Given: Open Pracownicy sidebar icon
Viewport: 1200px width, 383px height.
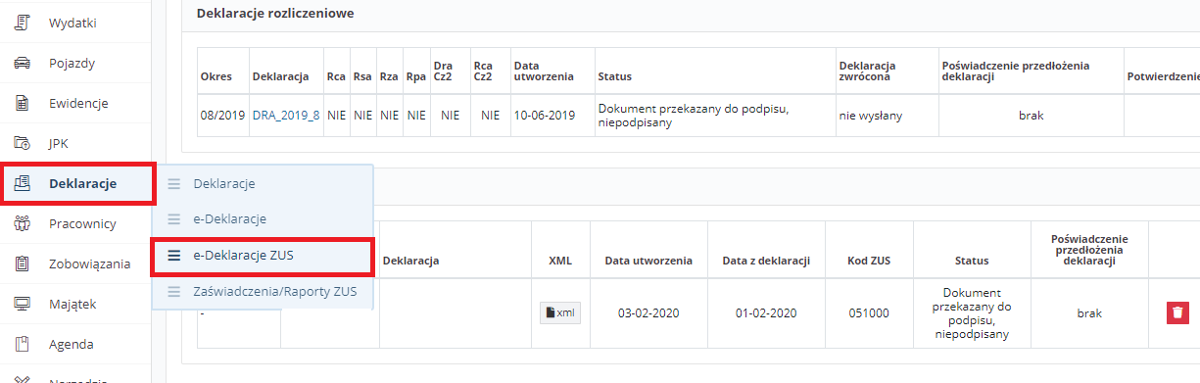Looking at the screenshot, I should pos(22,223).
